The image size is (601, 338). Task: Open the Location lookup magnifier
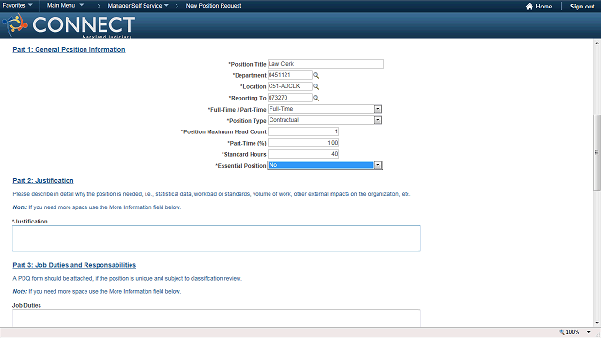pyautogui.click(x=316, y=86)
